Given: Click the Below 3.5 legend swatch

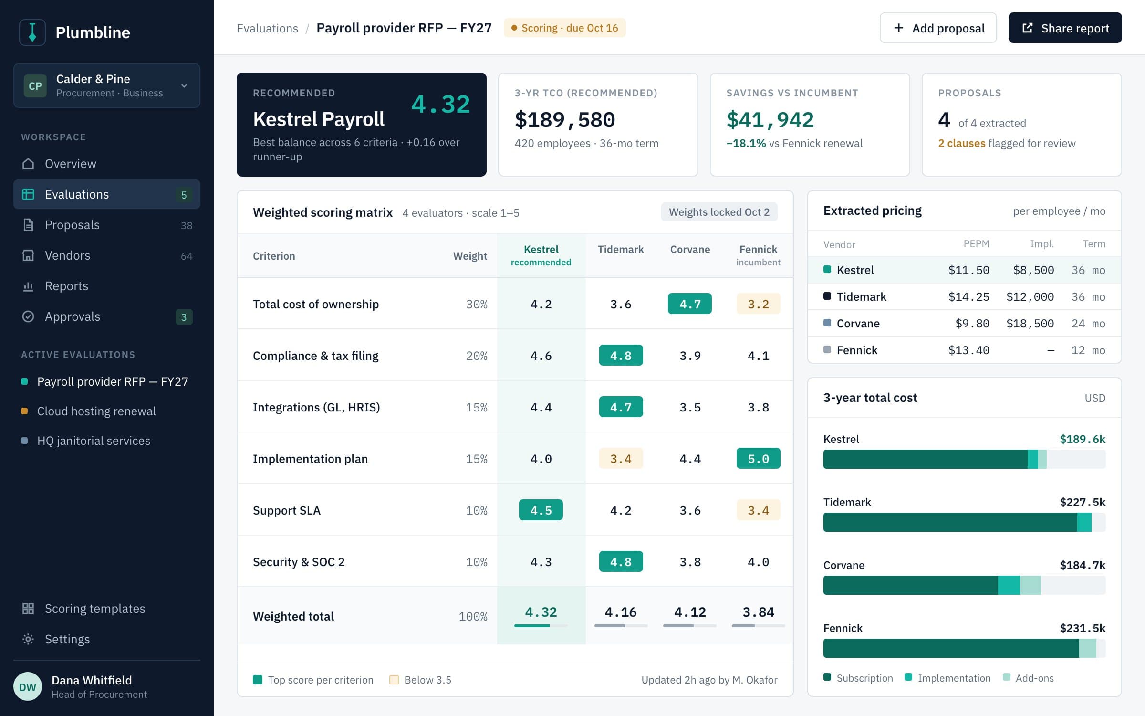Looking at the screenshot, I should pyautogui.click(x=394, y=680).
